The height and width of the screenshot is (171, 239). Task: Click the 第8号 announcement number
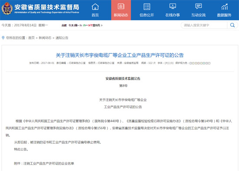click(x=123, y=86)
